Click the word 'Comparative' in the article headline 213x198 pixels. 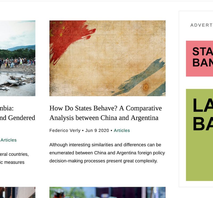point(144,108)
